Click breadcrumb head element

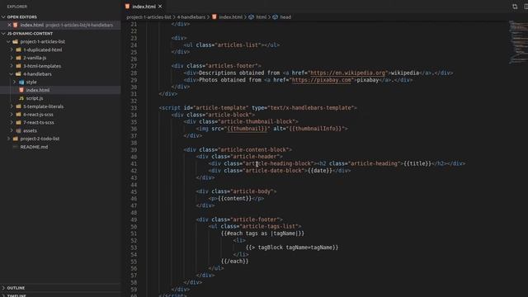pos(285,17)
